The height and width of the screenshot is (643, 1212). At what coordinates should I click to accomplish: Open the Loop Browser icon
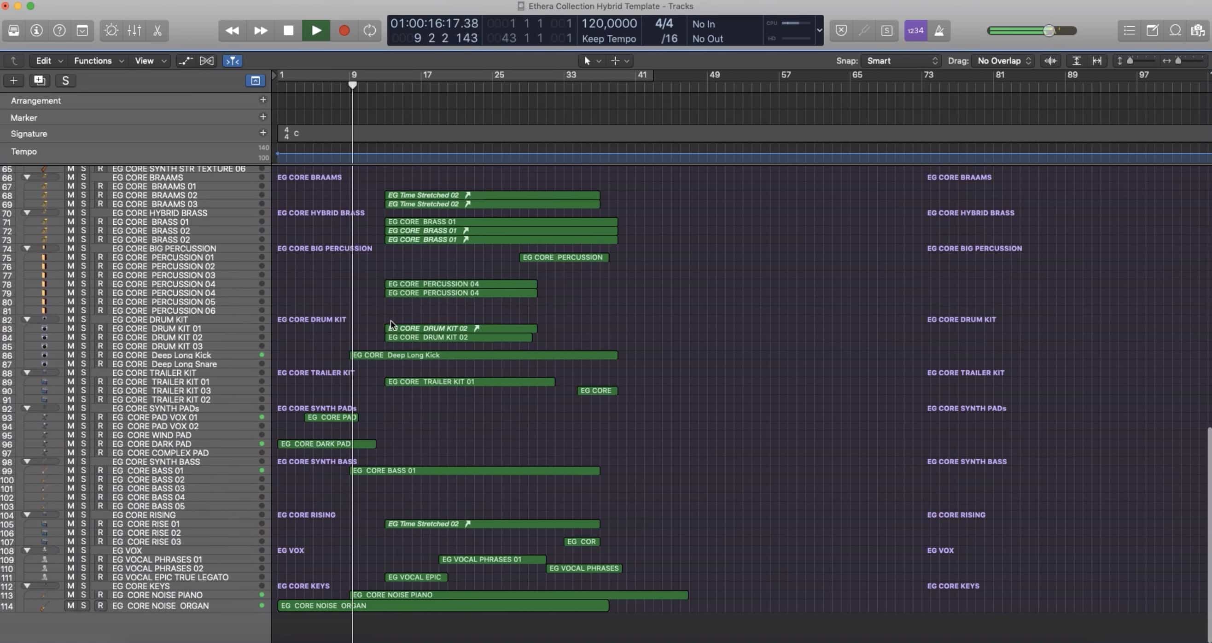pos(1175,30)
